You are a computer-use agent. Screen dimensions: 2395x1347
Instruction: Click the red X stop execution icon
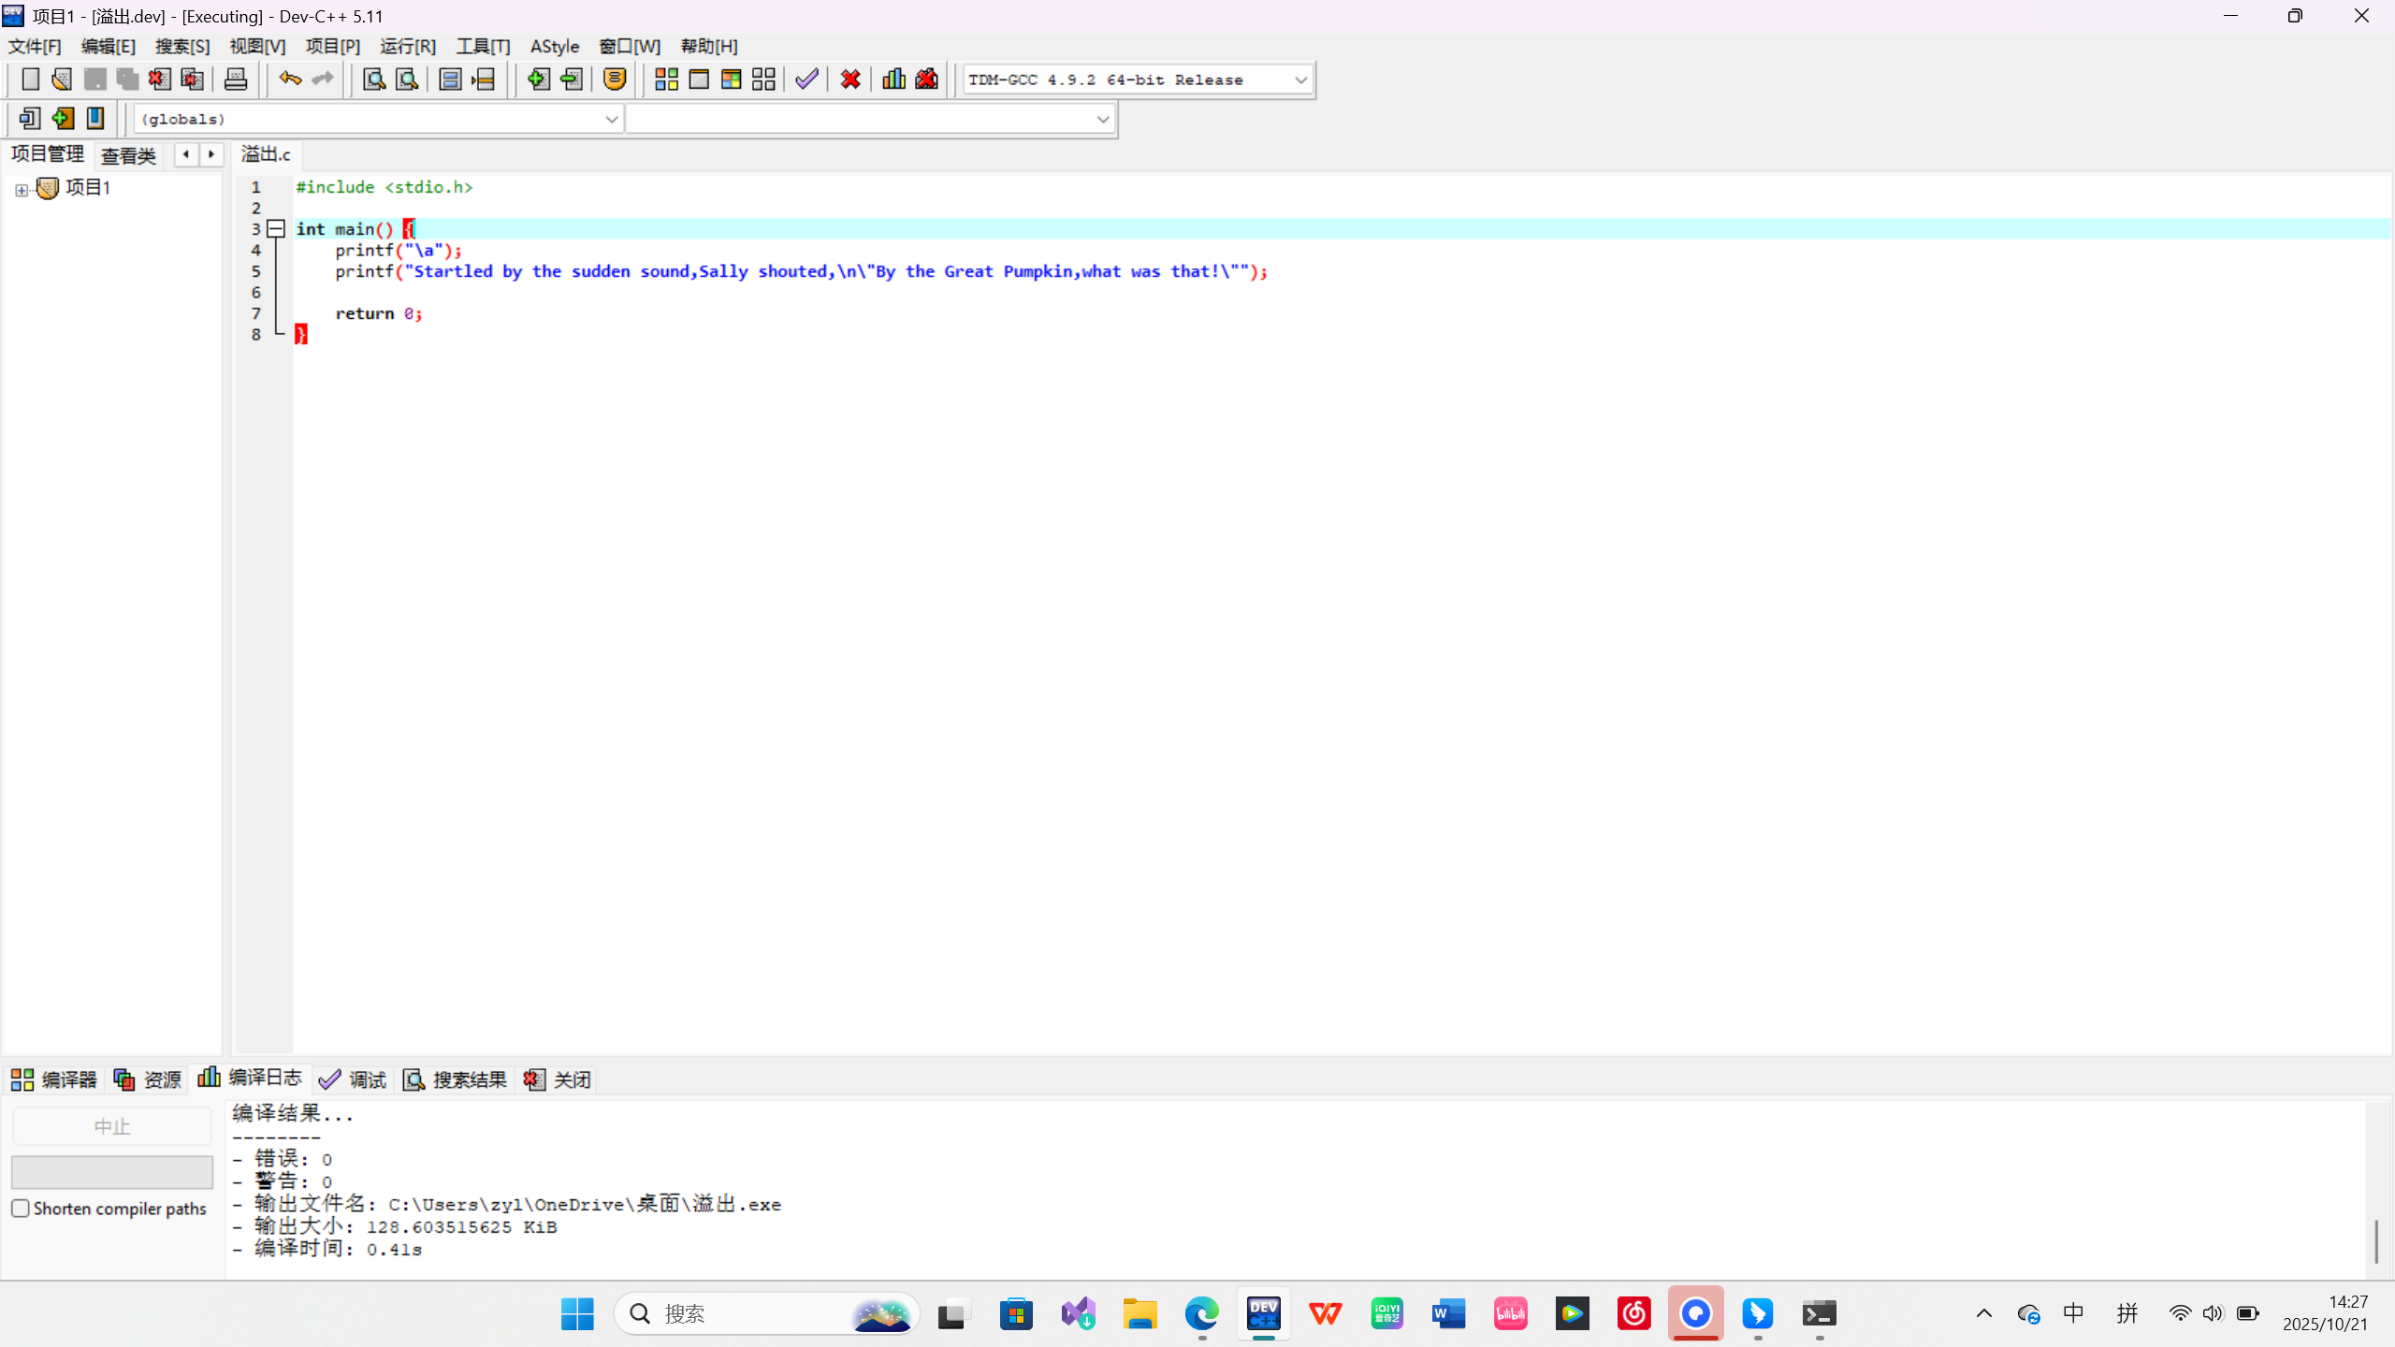[849, 80]
